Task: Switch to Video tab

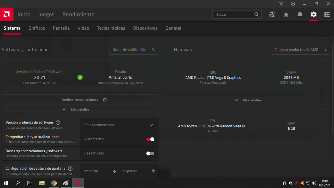Action: pyautogui.click(x=83, y=28)
